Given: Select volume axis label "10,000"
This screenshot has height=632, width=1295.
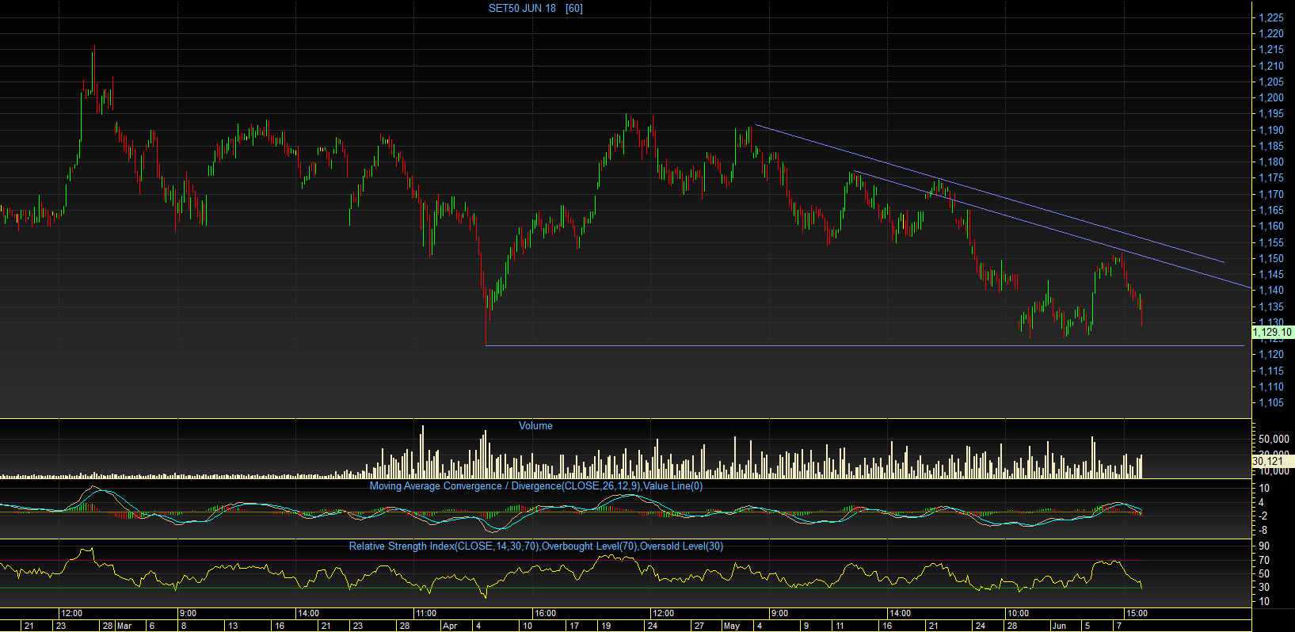Looking at the screenshot, I should pos(1274,470).
